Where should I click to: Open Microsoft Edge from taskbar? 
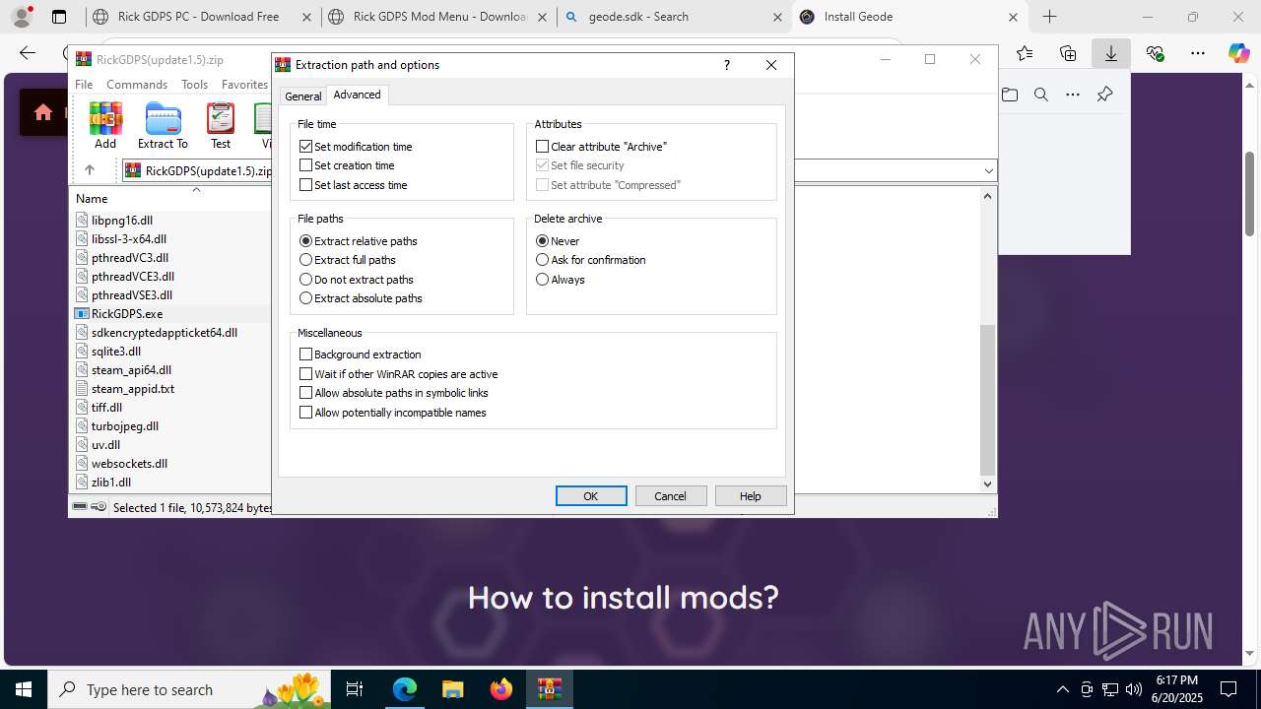tap(405, 689)
